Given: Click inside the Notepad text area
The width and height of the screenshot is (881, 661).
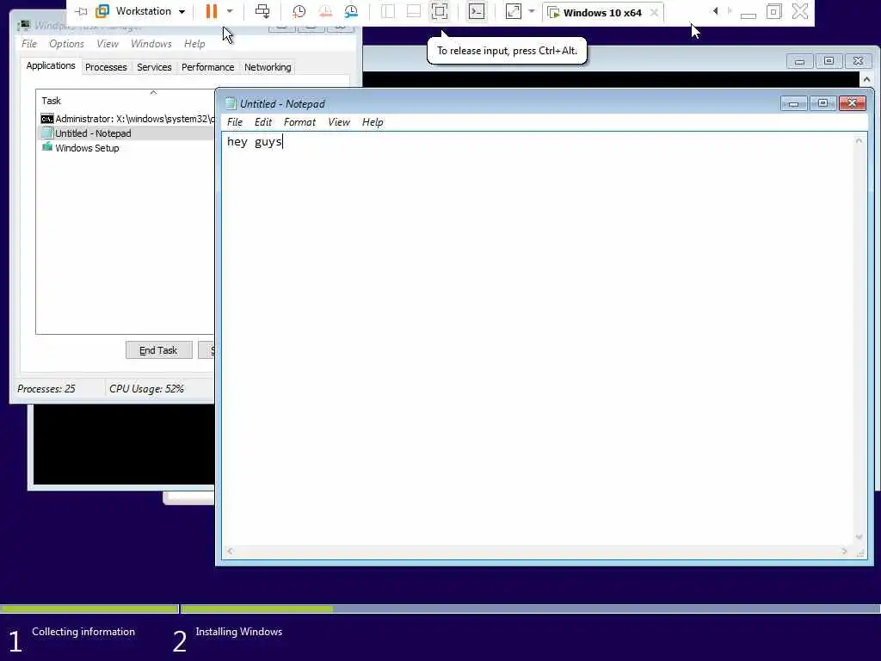Looking at the screenshot, I should 539,337.
